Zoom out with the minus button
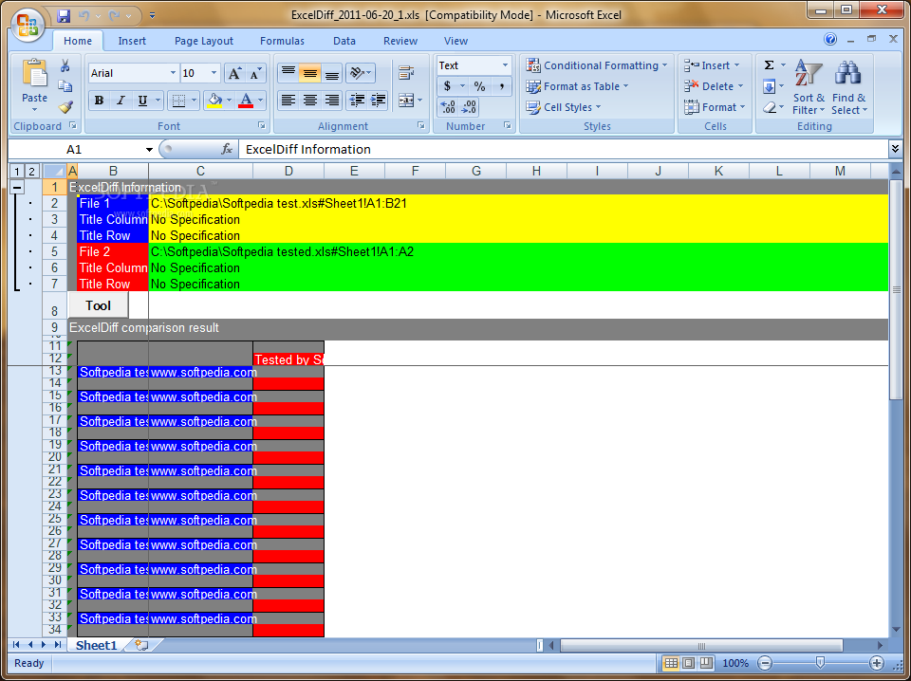The width and height of the screenshot is (911, 681). point(765,662)
